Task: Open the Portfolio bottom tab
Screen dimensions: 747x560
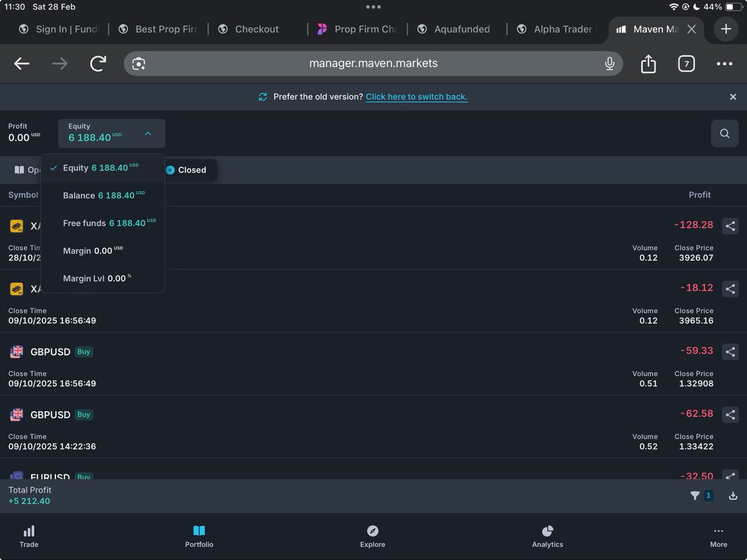Action: 199,536
